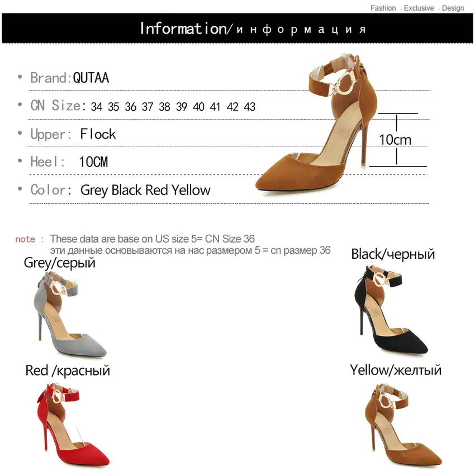Click the Information header banner
This screenshot has height=475, width=475.
pyautogui.click(x=237, y=28)
